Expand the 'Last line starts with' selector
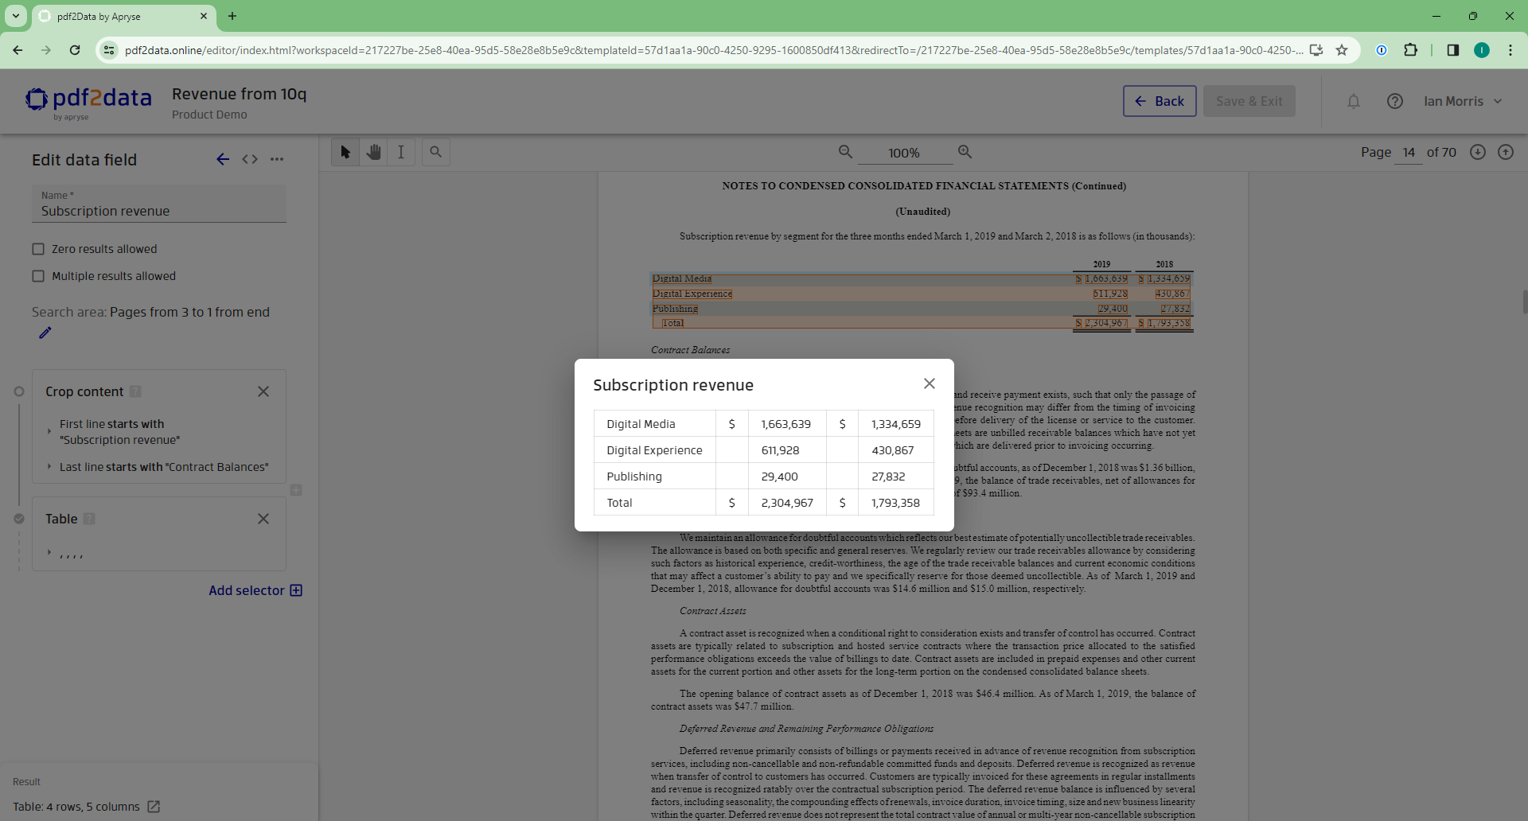The image size is (1528, 821). [49, 467]
